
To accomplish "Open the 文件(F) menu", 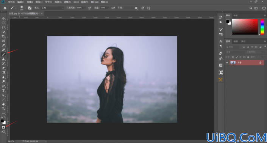I will pos(11,2).
